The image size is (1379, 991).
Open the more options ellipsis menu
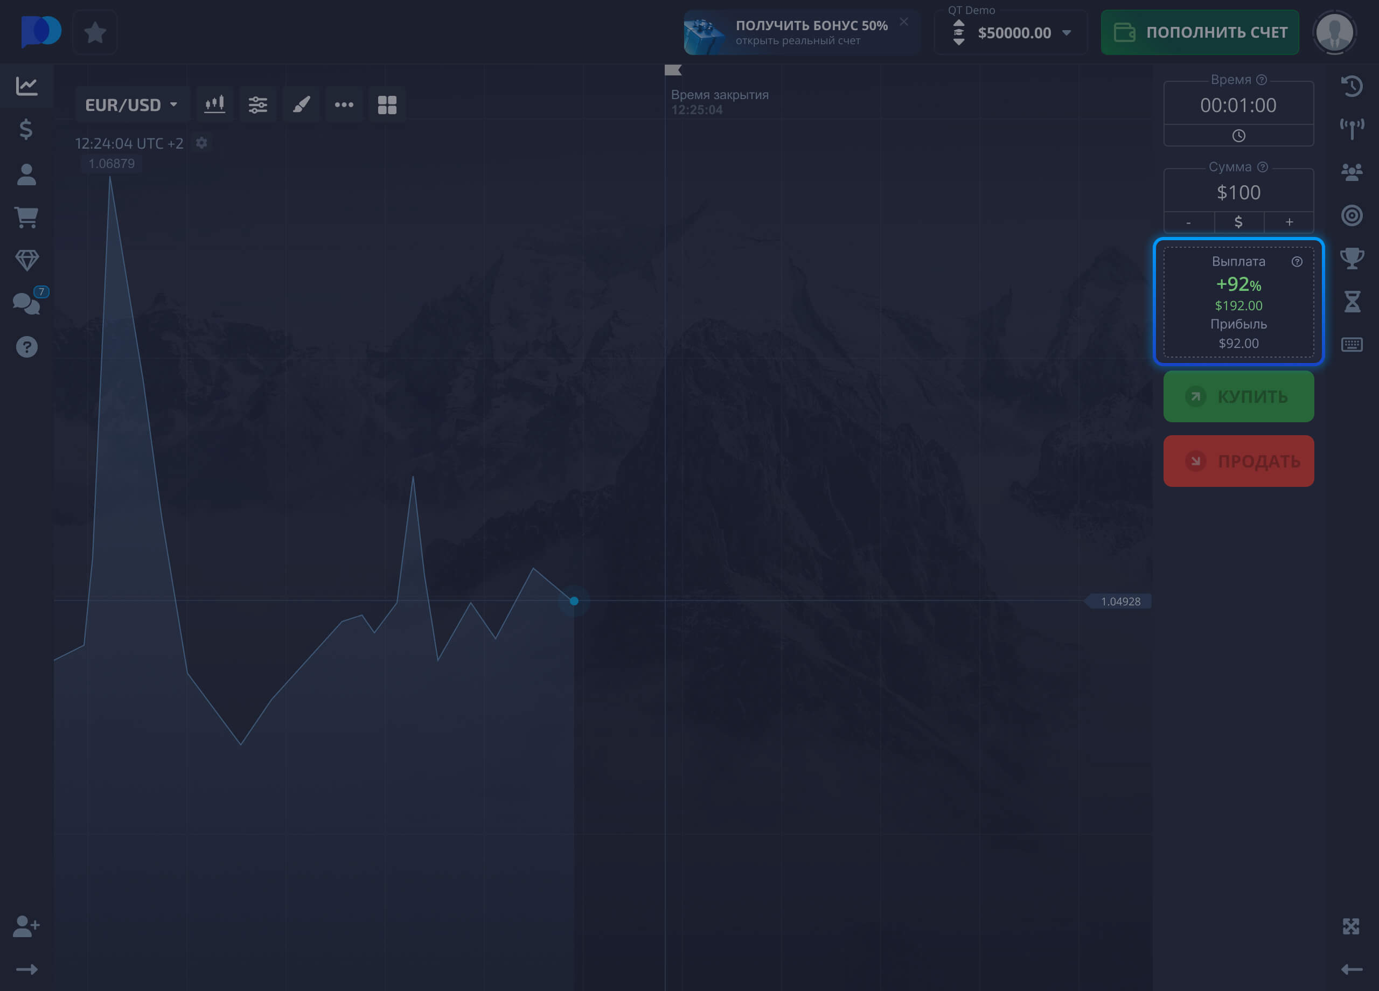tap(344, 104)
